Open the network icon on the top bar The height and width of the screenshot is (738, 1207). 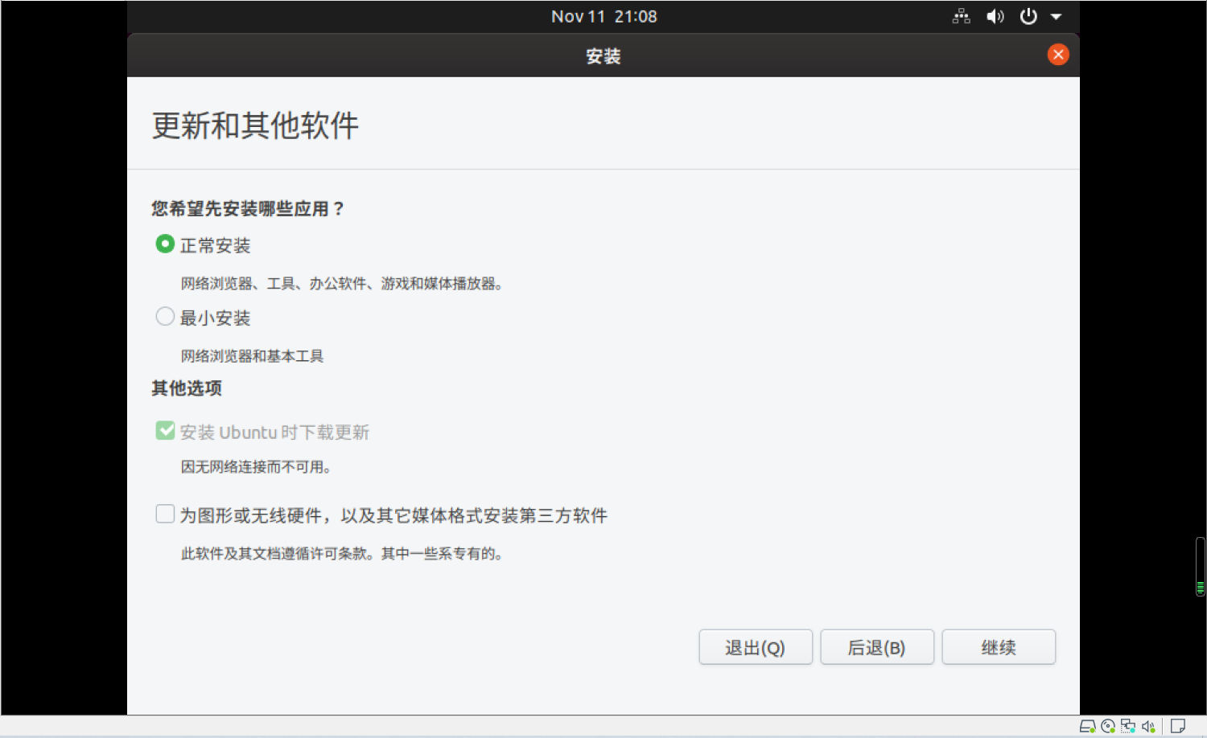click(961, 16)
